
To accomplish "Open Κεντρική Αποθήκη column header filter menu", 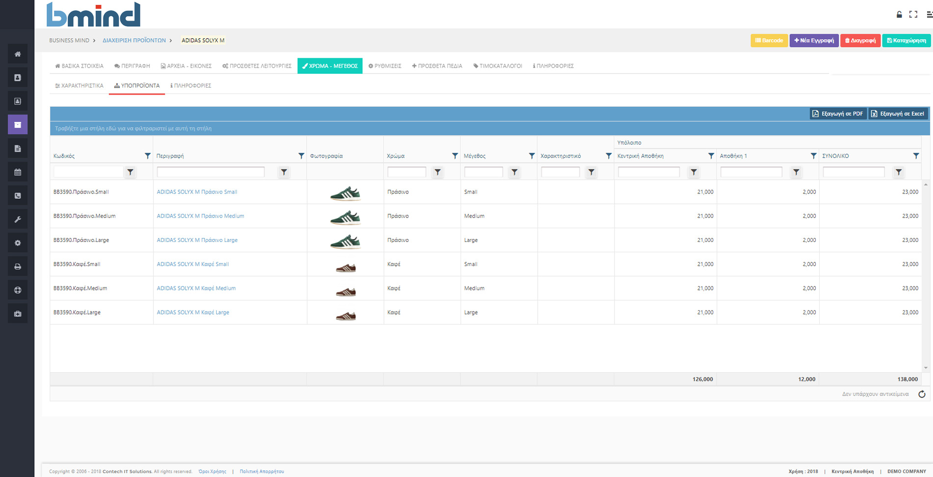I will click(x=711, y=156).
